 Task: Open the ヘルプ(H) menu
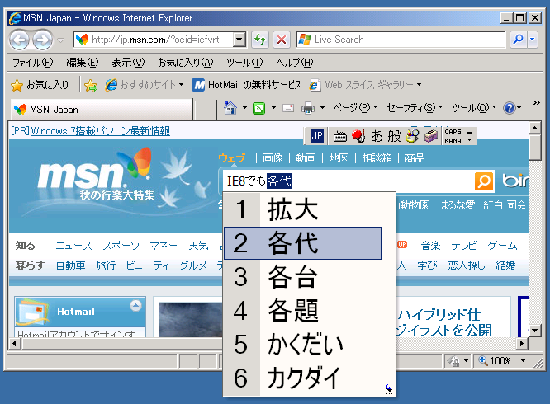pyautogui.click(x=294, y=63)
